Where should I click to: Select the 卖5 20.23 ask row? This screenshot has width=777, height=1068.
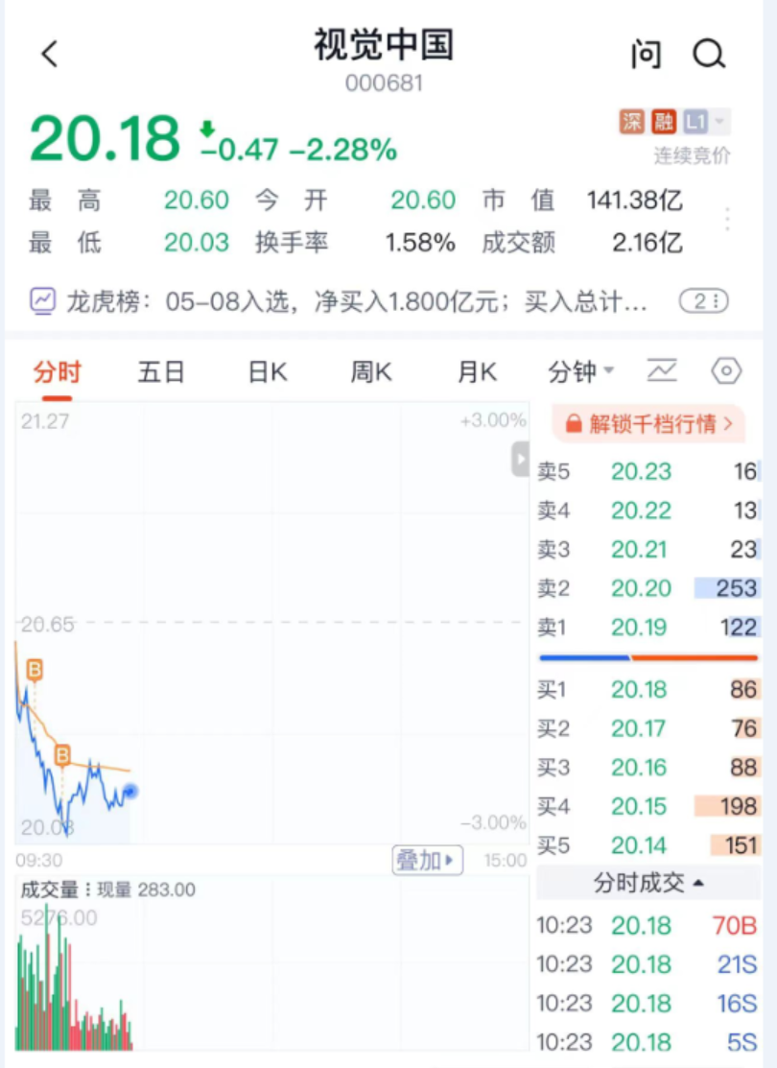pyautogui.click(x=647, y=471)
